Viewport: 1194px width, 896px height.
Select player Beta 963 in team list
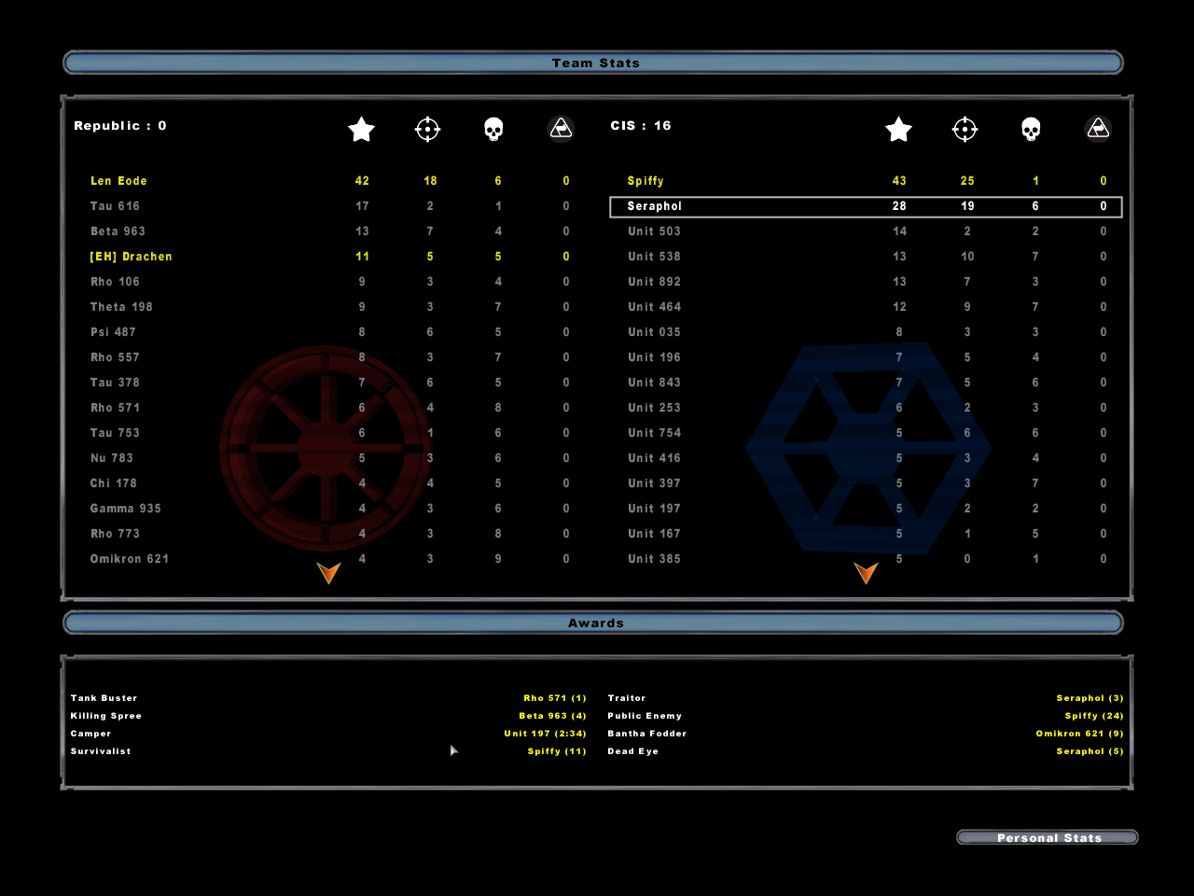[x=118, y=231]
